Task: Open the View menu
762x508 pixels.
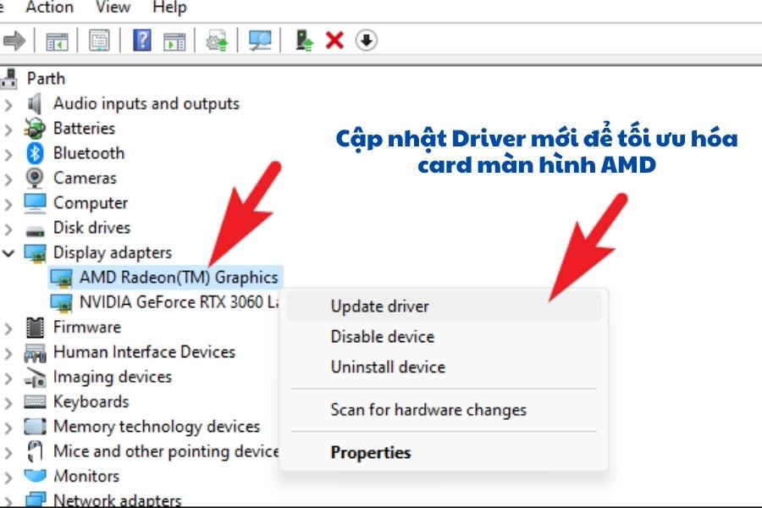Action: coord(113,8)
